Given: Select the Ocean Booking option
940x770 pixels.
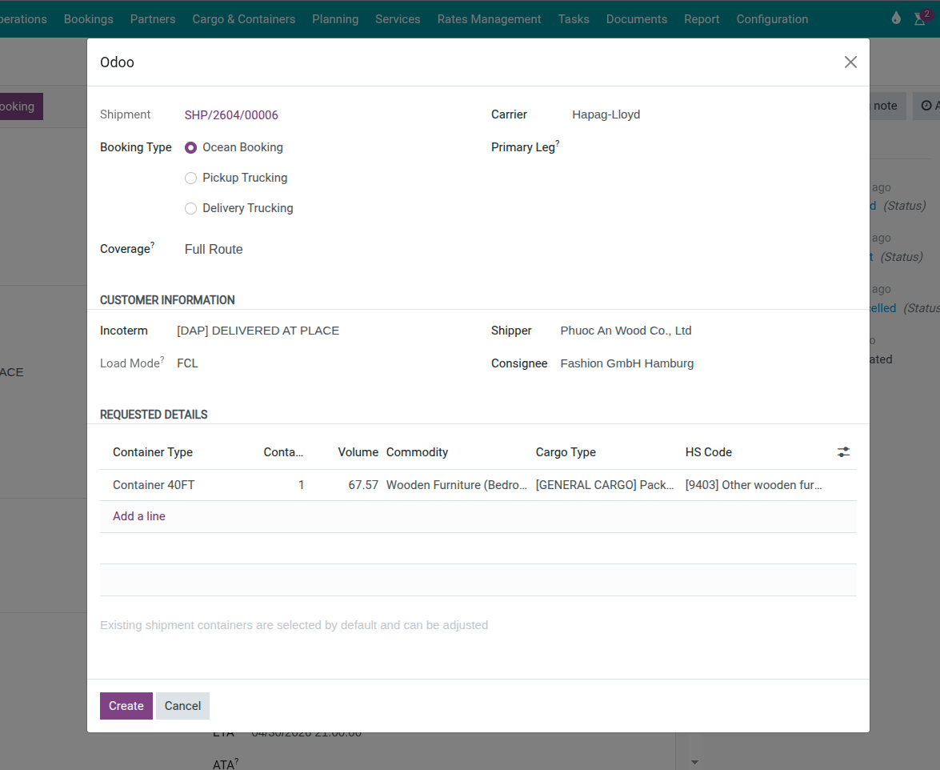Looking at the screenshot, I should 190,147.
